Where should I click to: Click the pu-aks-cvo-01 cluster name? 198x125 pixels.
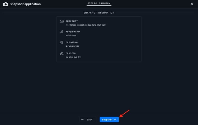pos(73,57)
